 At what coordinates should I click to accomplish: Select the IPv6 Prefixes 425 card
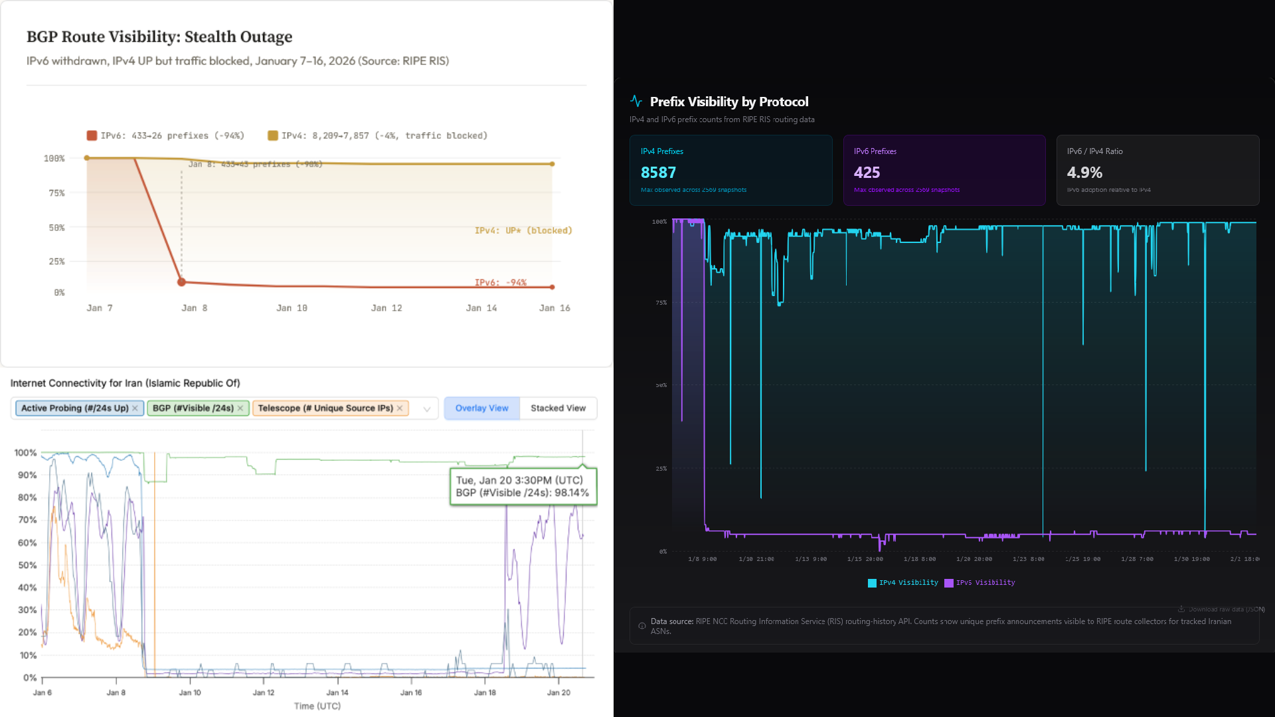tap(944, 171)
